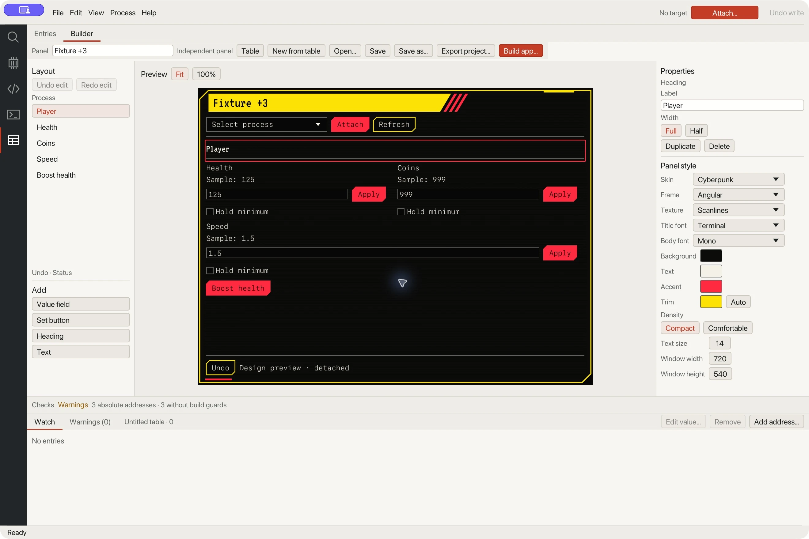Open the Accent color swatch
The image size is (809, 539).
(711, 287)
